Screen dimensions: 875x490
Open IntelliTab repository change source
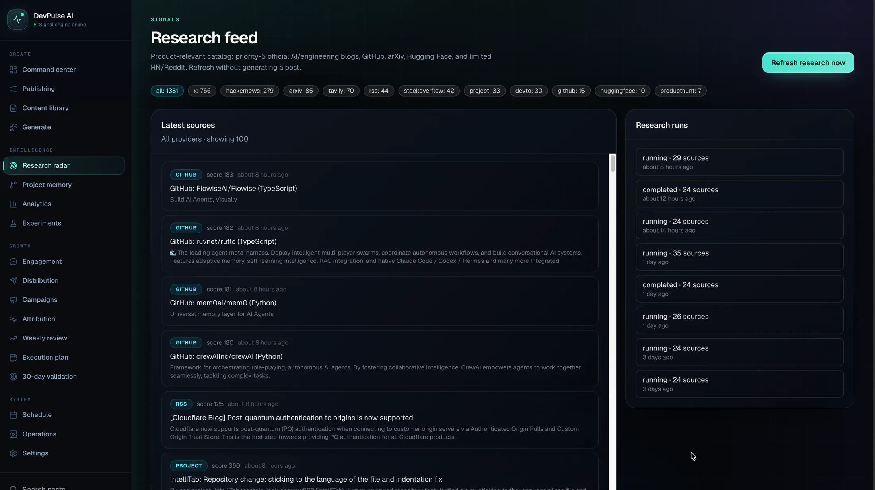pyautogui.click(x=380, y=472)
